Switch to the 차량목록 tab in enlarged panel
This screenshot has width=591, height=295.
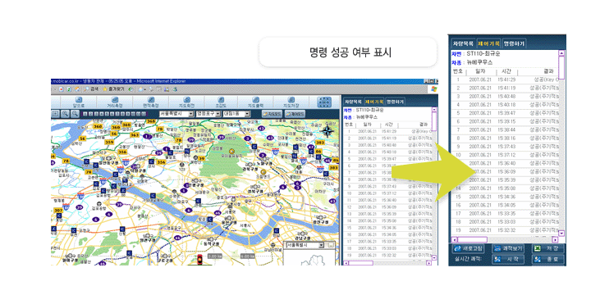pos(463,43)
